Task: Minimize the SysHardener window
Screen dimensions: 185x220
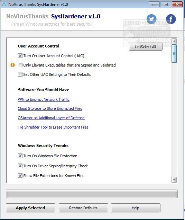Action: (154, 5)
